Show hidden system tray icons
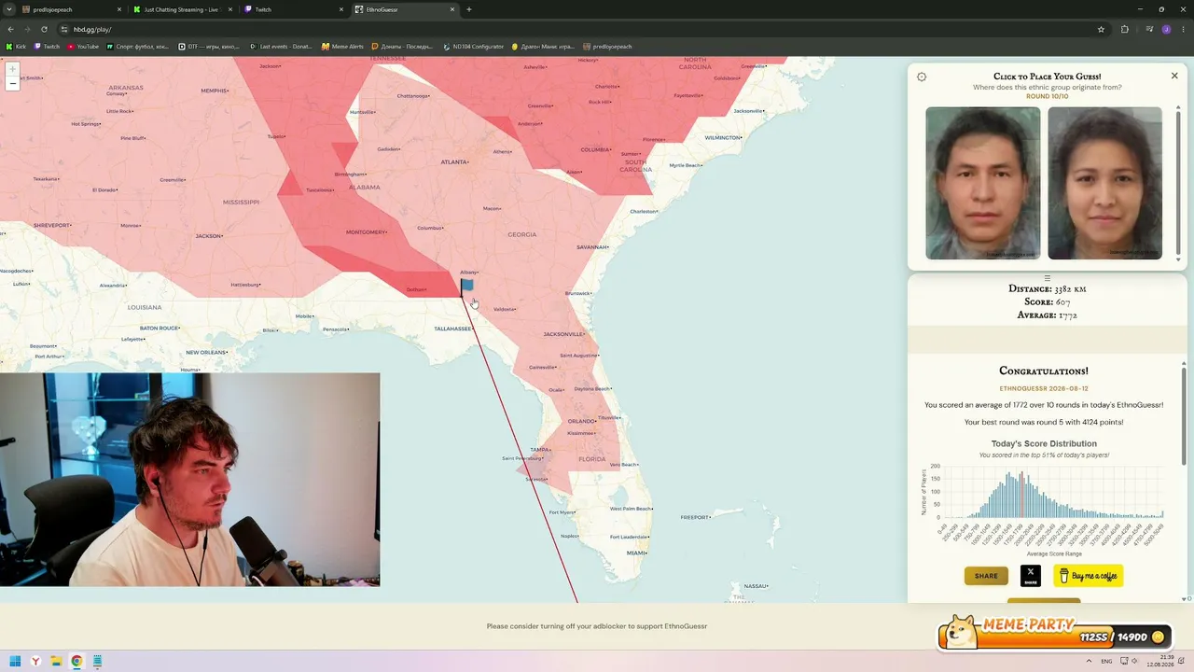 [x=1089, y=662]
